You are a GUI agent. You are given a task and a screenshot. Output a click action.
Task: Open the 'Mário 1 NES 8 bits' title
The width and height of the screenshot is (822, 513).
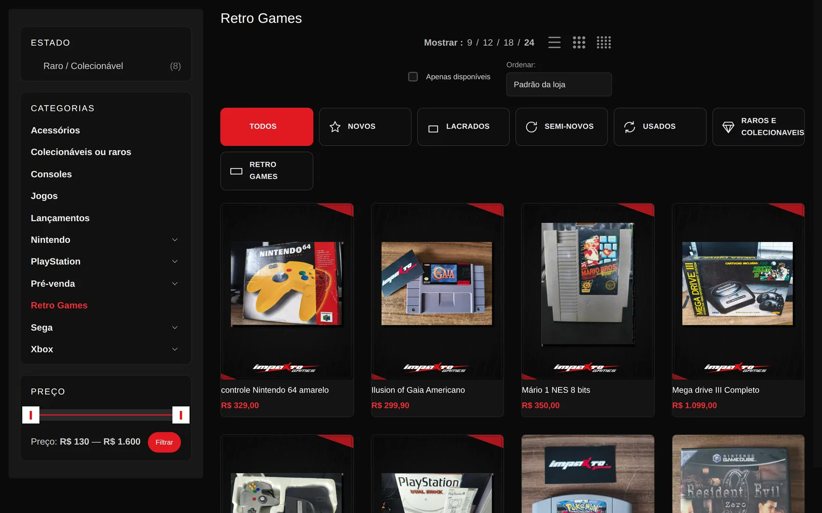click(x=556, y=390)
